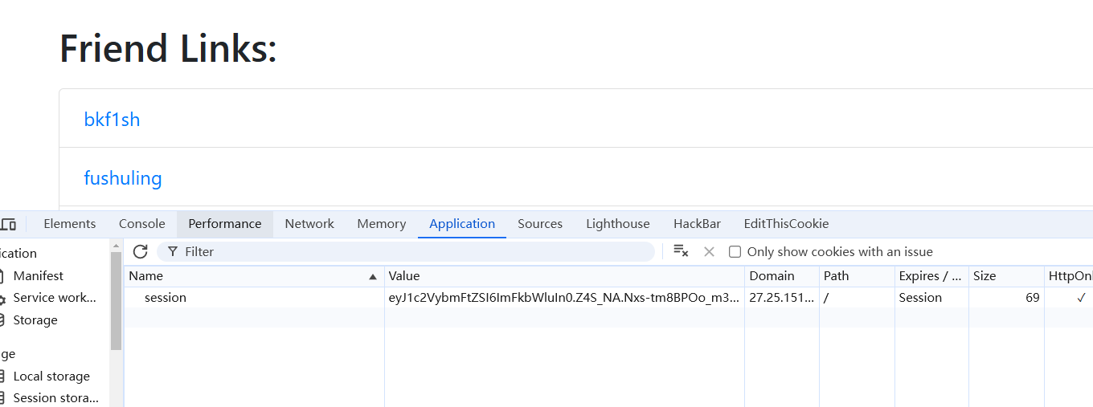This screenshot has height=407, width=1093.
Task: Click the Manifest icon in sidebar
Action: click(x=2, y=276)
